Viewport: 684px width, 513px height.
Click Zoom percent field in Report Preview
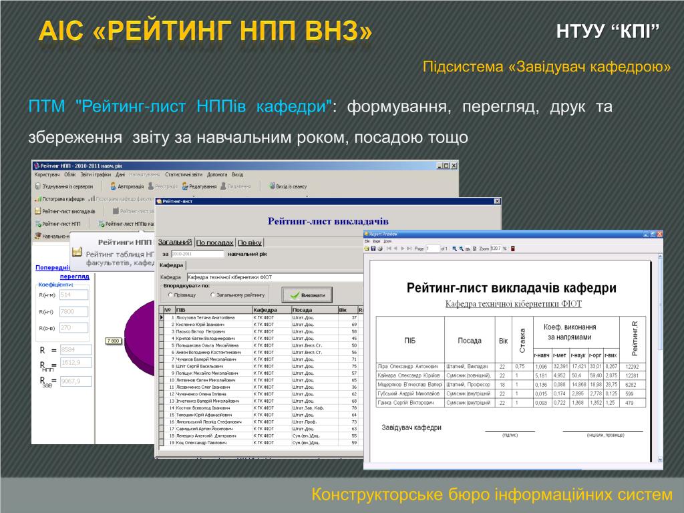(496, 248)
